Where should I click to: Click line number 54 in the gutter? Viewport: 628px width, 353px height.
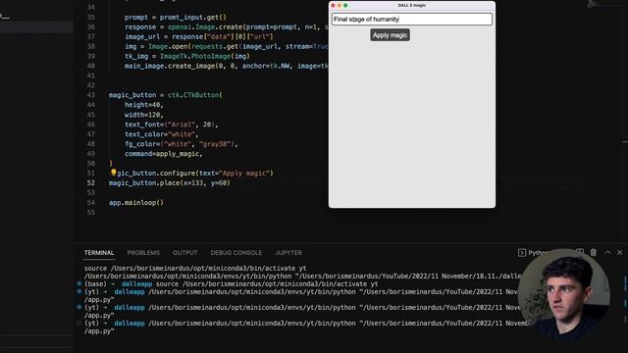click(91, 203)
